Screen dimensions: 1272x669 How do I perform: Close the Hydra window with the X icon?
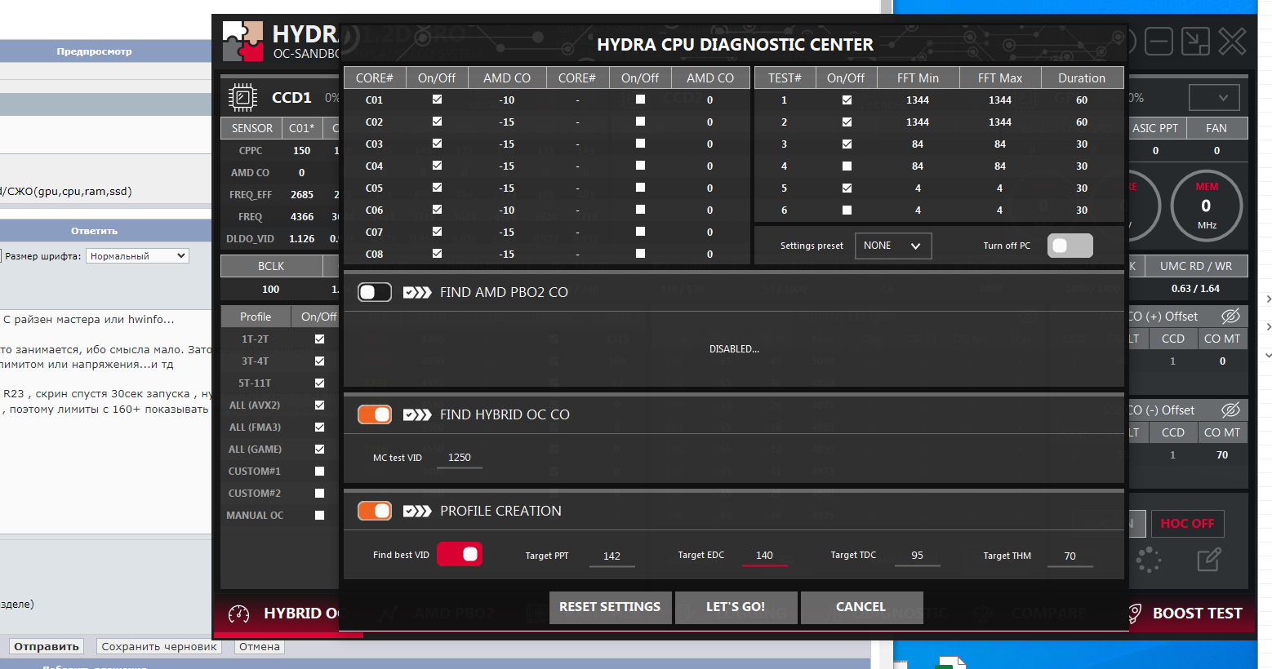point(1232,41)
